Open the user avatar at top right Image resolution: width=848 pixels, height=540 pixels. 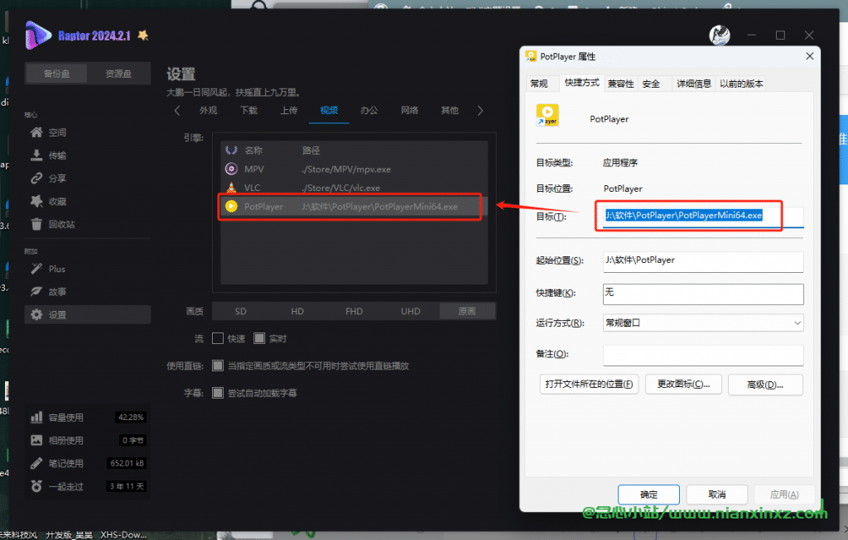tap(720, 36)
